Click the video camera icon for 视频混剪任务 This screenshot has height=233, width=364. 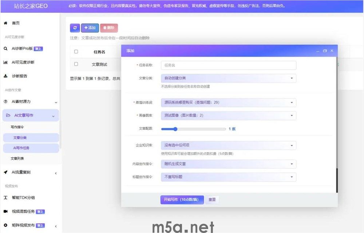tap(5, 211)
